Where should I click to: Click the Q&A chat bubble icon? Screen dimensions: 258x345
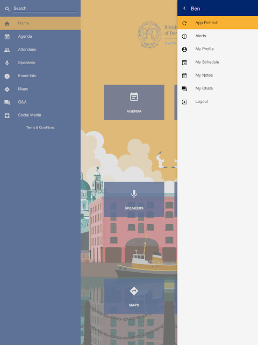pyautogui.click(x=7, y=102)
